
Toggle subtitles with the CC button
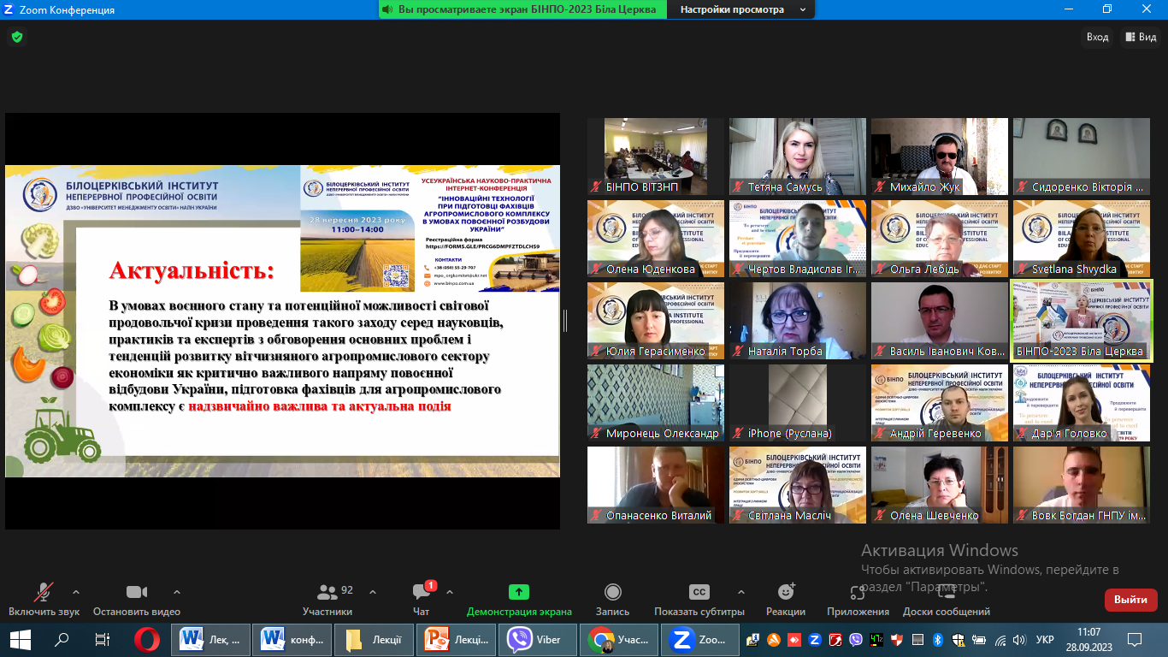click(x=699, y=592)
